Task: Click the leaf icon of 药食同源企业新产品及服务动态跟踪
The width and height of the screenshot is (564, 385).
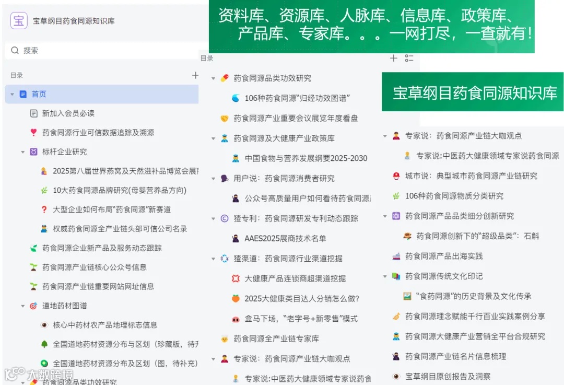Action: [x=33, y=248]
